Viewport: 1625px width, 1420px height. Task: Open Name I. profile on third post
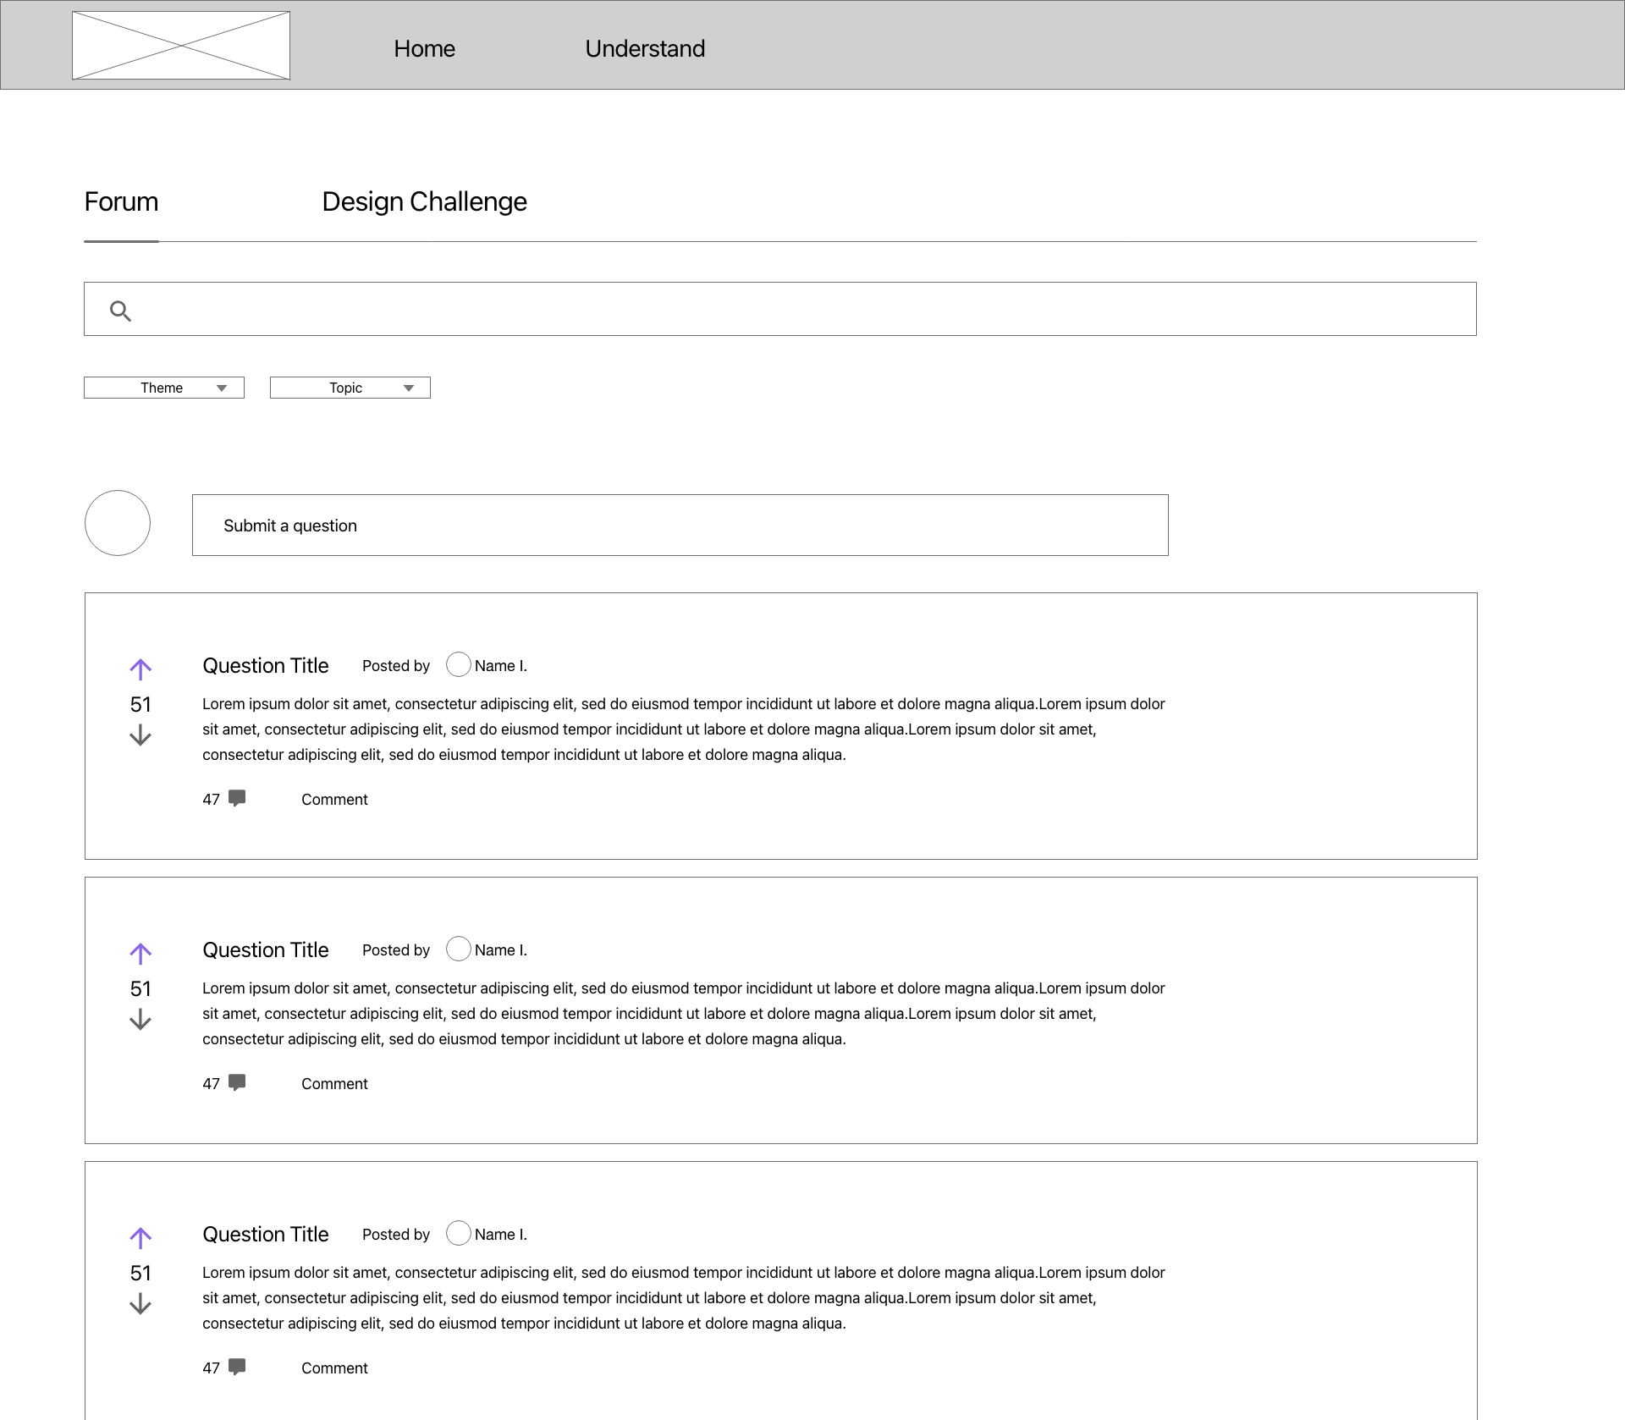tap(501, 1235)
